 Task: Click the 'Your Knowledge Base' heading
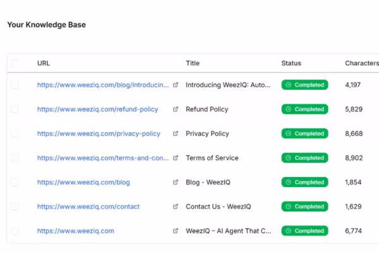[46, 25]
